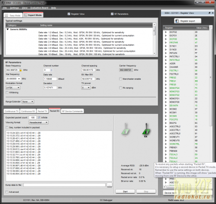
Task: Expand the FIFOTHR register row
Action: click(x=166, y=43)
